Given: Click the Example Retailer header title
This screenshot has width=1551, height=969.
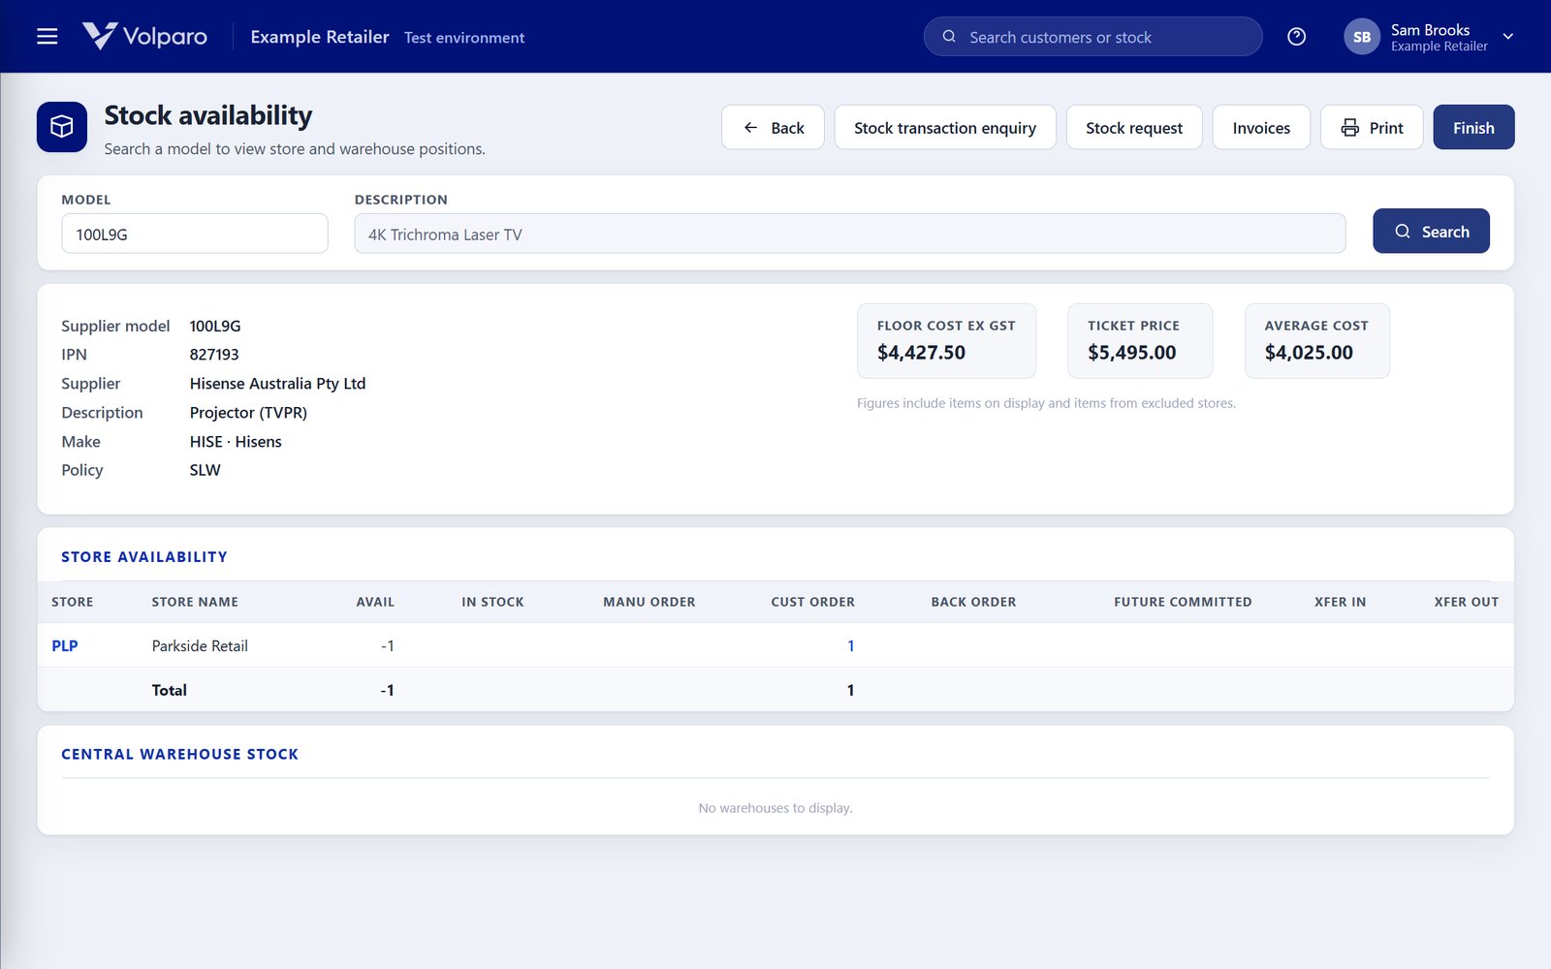Looking at the screenshot, I should coord(320,37).
